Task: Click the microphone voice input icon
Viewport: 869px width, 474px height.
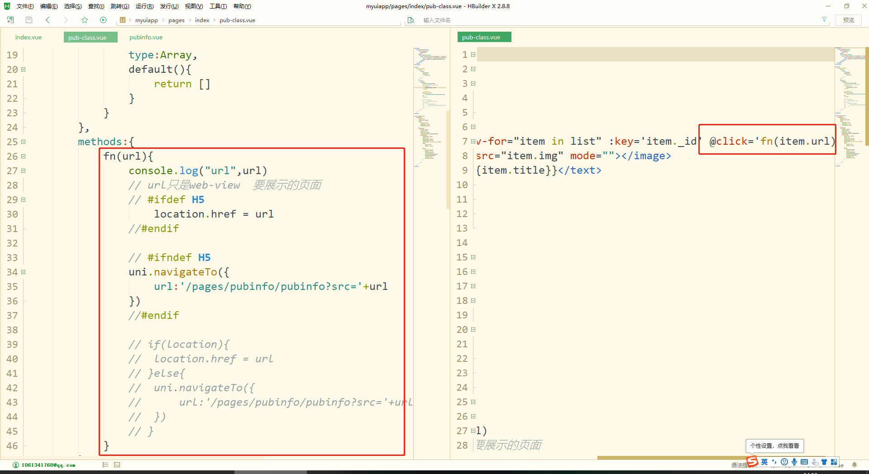Action: pos(794,462)
